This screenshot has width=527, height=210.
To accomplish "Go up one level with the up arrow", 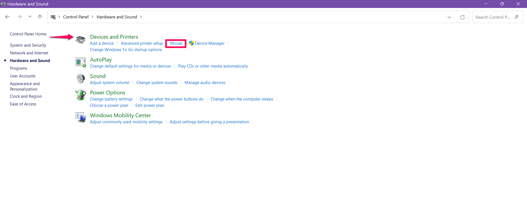I will [40, 17].
